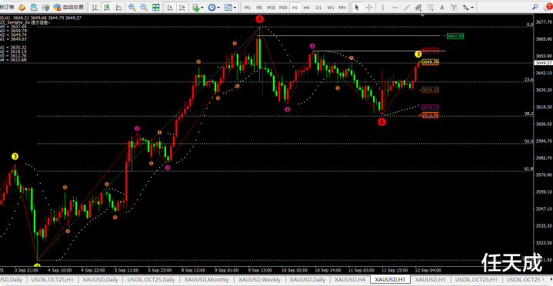The image size is (553, 286).
Task: Switch to XAUUSD,Weekly chart tab
Action: pos(259,280)
